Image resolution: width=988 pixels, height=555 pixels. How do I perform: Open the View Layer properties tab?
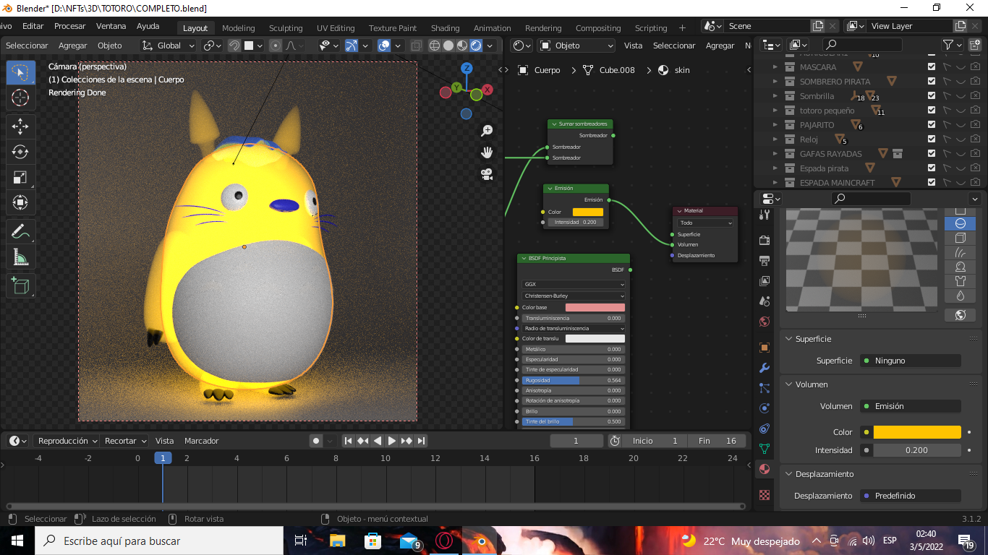(765, 280)
